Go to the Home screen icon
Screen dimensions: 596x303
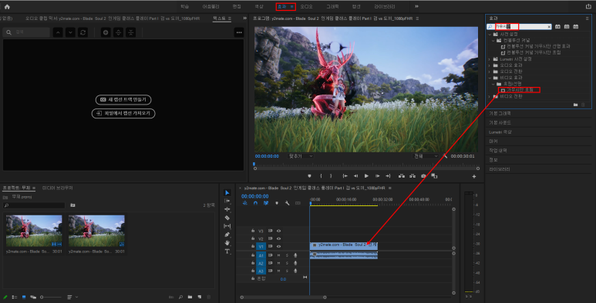tap(7, 6)
